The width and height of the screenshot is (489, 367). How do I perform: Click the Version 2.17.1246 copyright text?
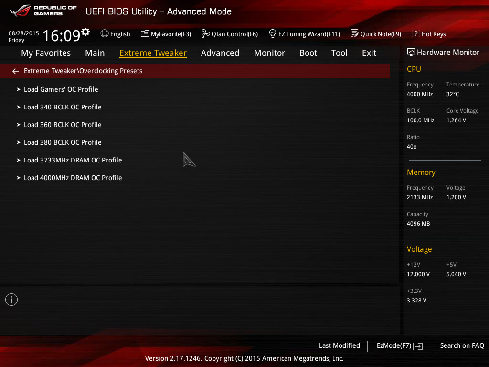pos(244,358)
